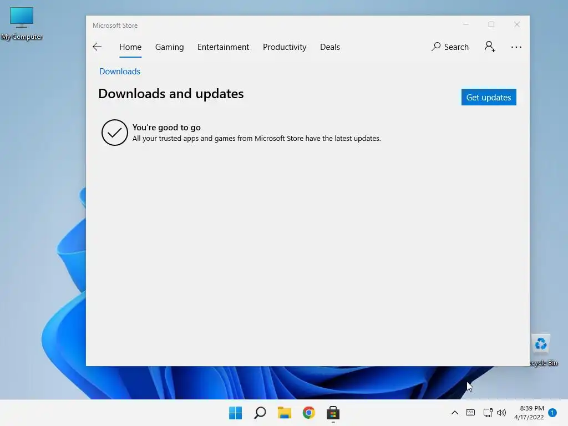Image resolution: width=568 pixels, height=426 pixels.
Task: Open the three-dot See more menu
Action: 516,47
